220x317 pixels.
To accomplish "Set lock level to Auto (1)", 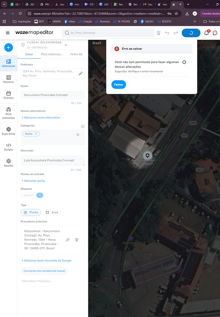I will coord(28,195).
